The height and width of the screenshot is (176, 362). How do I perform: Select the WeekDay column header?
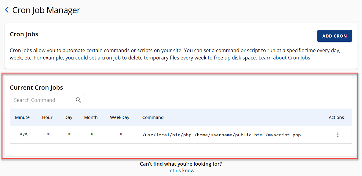pos(120,117)
